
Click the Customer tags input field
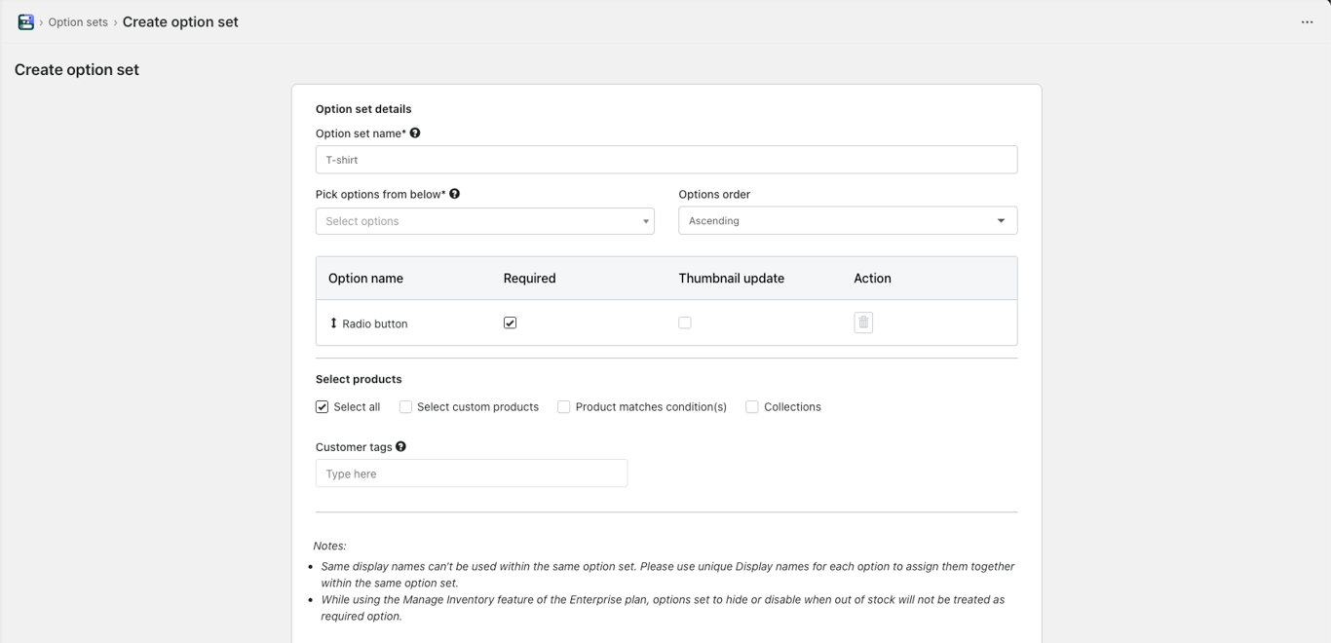[x=471, y=473]
